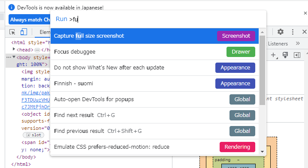Click Global badge on Auto-open row
Screen dimensions: 308x168
[x=242, y=99]
